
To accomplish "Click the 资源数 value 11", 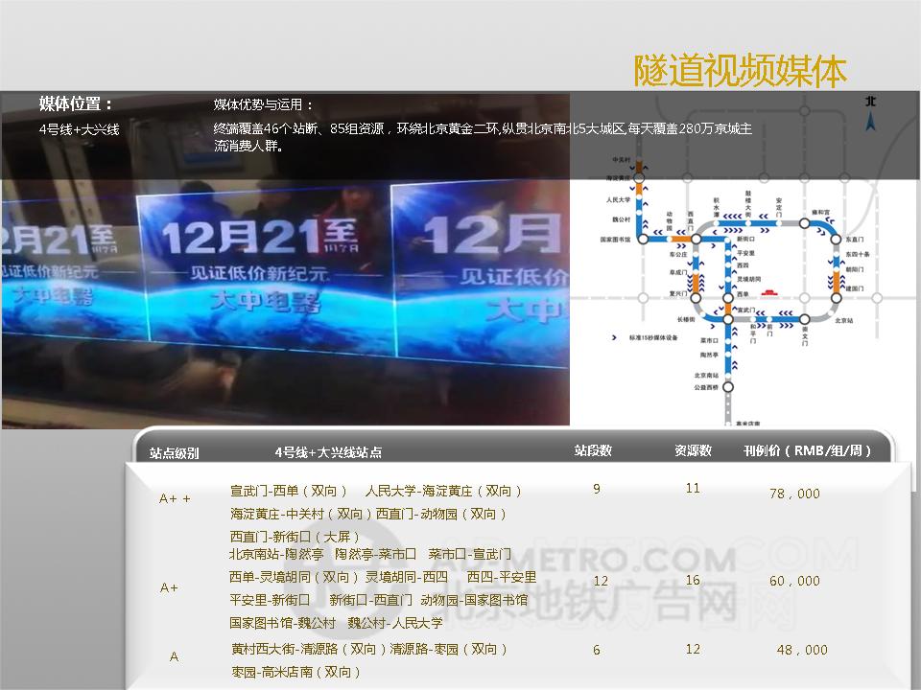I will tap(693, 488).
